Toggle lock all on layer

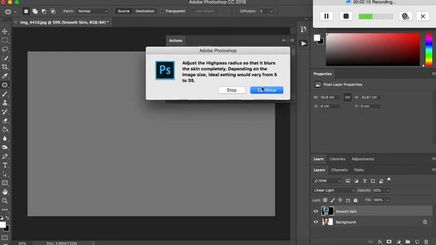(356, 200)
